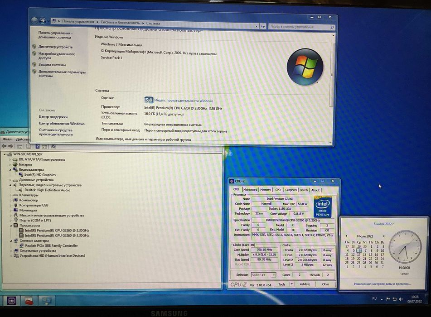431x317 pixels.
Task: Select date 15 in July calendar
Action: tap(371, 255)
